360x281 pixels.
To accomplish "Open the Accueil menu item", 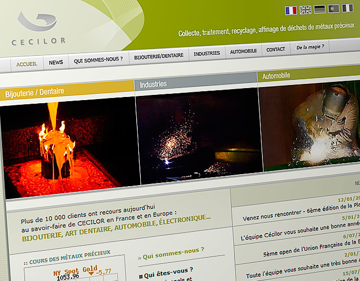I will pyautogui.click(x=27, y=64).
